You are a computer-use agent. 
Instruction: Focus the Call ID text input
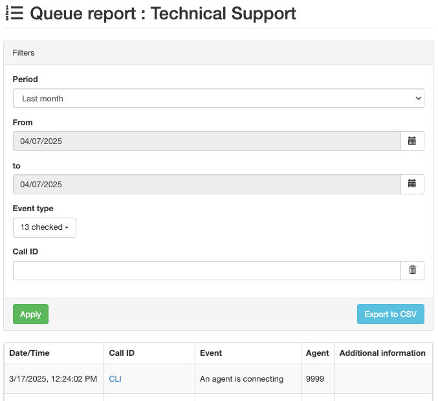click(x=206, y=271)
